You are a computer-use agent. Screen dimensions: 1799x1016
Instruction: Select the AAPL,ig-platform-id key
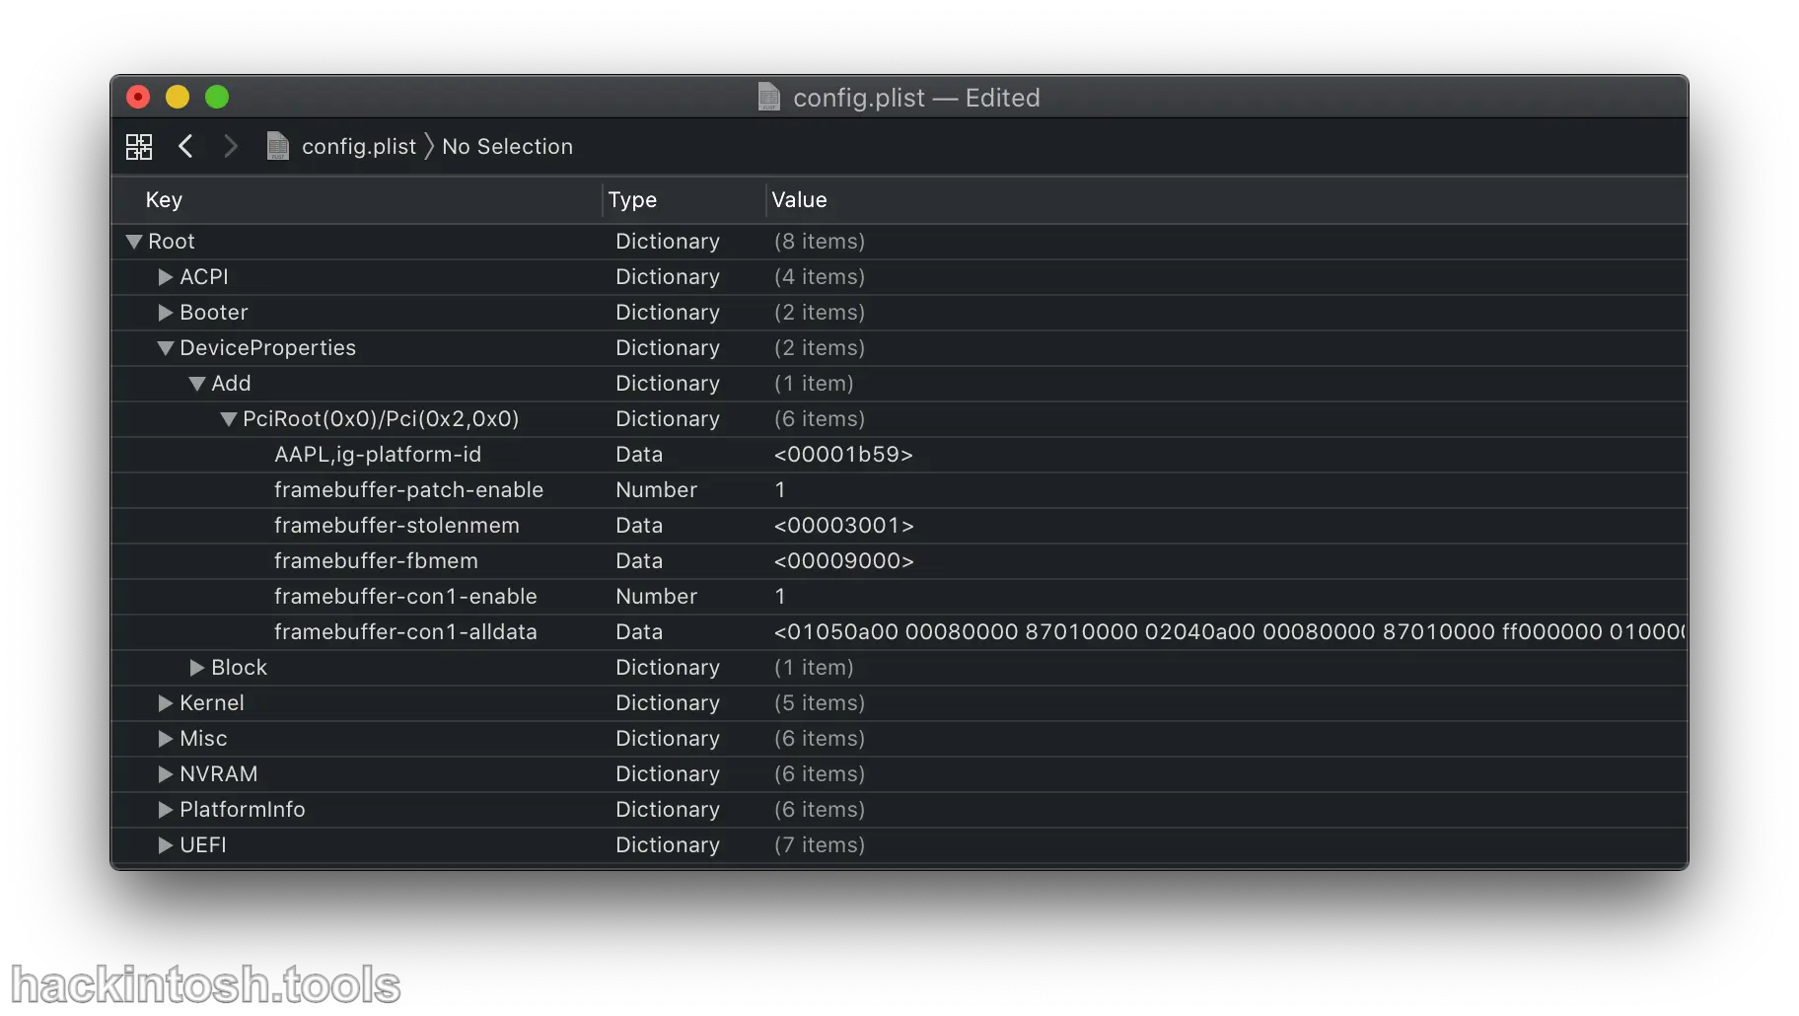tap(378, 455)
